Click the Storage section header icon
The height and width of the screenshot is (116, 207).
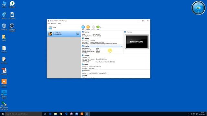[83, 55]
